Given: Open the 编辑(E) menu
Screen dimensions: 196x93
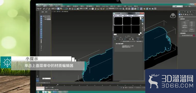Looking at the screenshot, I should (x=45, y=6).
